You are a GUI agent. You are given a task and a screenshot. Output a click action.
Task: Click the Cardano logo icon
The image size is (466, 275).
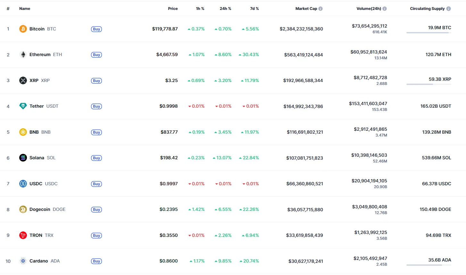pyautogui.click(x=23, y=261)
